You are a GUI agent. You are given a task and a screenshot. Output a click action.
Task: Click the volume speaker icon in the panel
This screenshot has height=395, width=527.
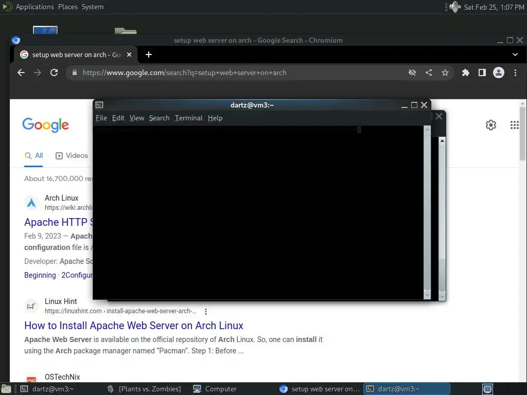tap(455, 7)
